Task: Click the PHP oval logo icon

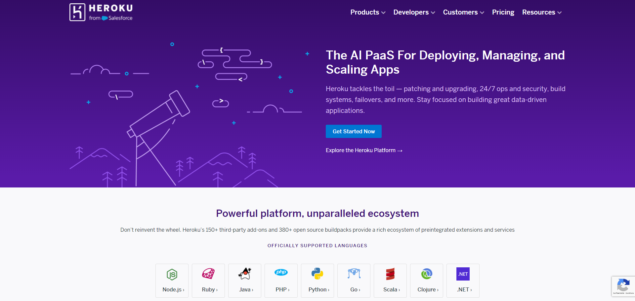Action: pos(281,272)
